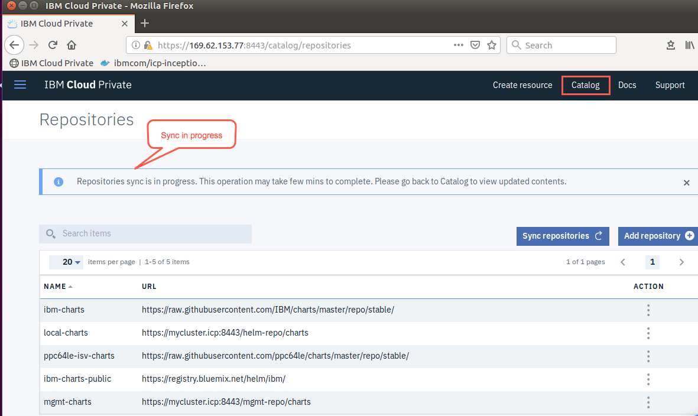
Task: Close the IBM Cloud Private tab
Action: [x=125, y=24]
